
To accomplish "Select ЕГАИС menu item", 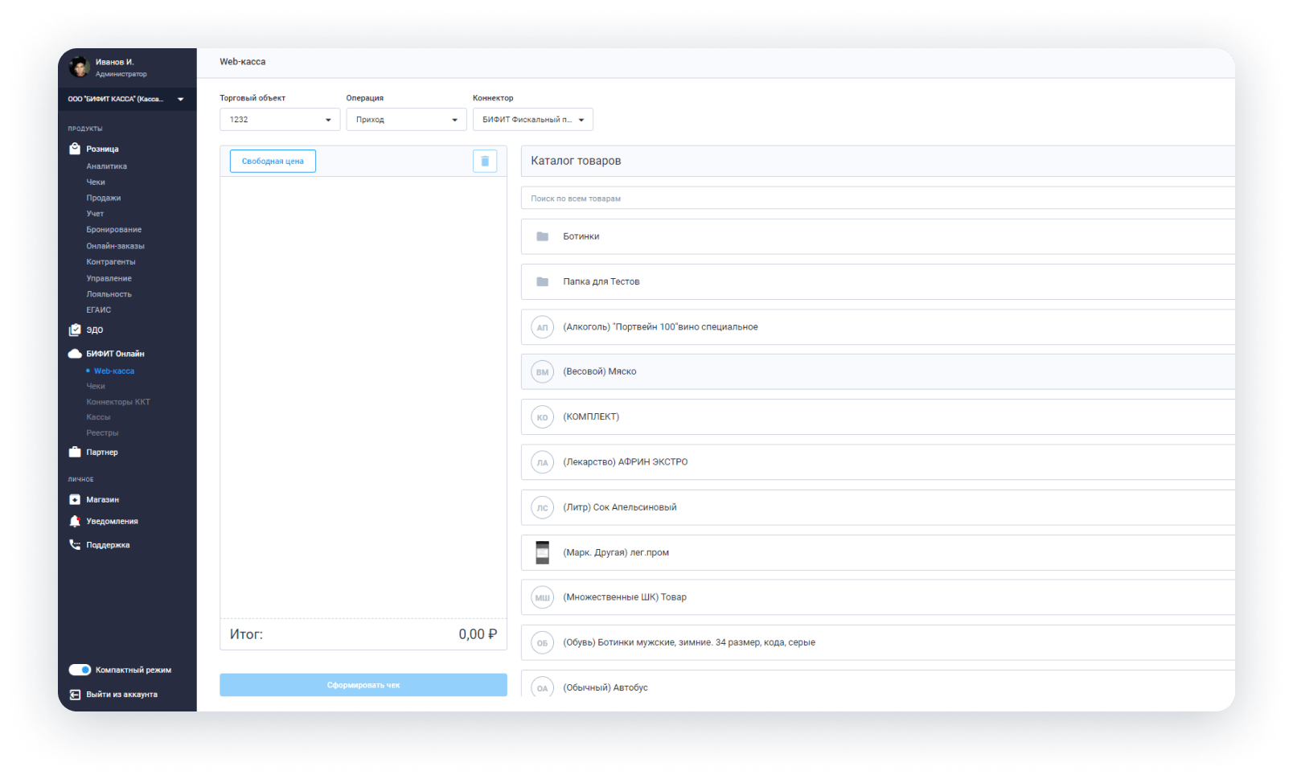I will coord(98,310).
